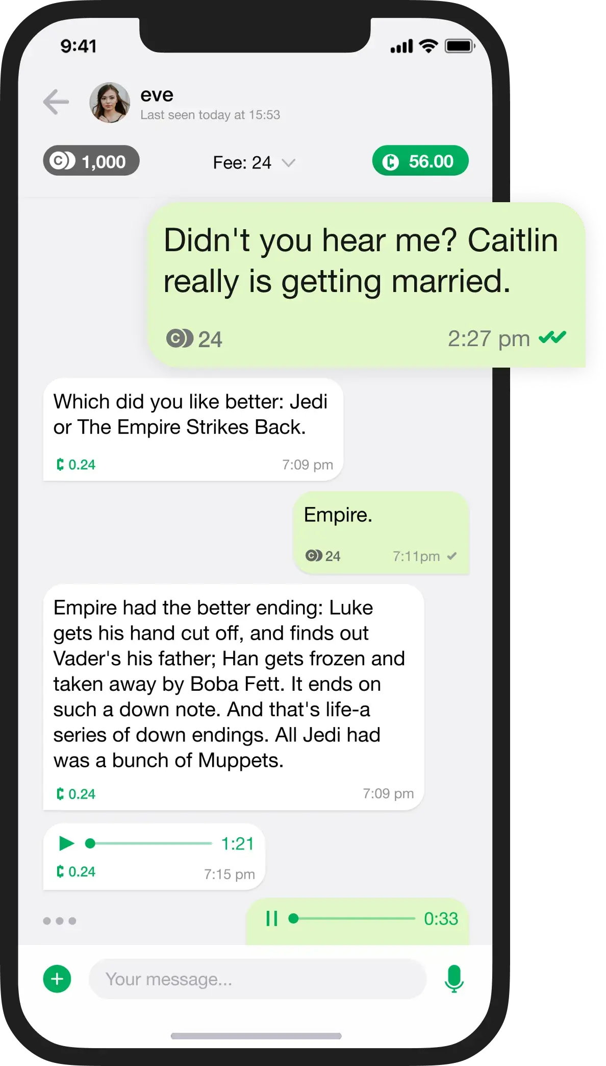Tap the typing indicator dots
The height and width of the screenshot is (1066, 606).
pos(60,920)
